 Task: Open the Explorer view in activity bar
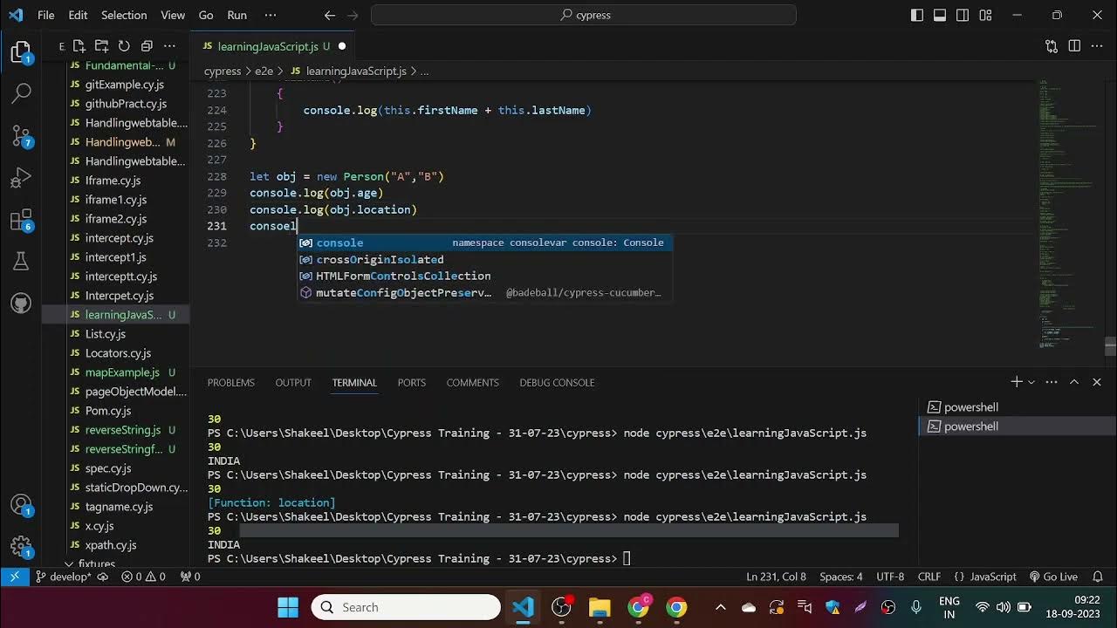pos(21,52)
